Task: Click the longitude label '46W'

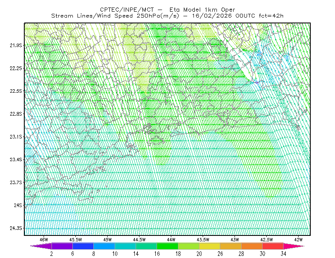Action: (x=44, y=240)
